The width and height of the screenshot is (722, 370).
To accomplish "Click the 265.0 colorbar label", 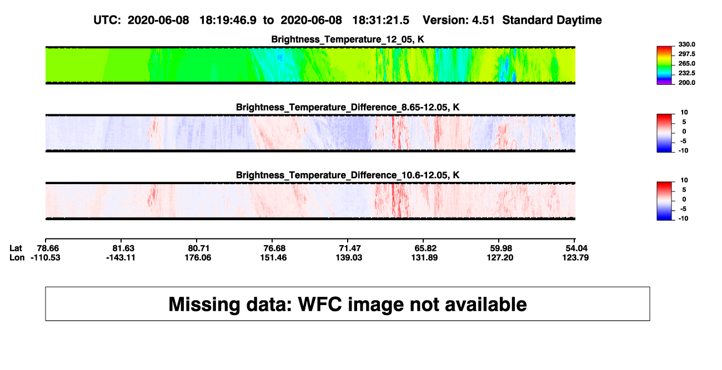I will tap(686, 64).
